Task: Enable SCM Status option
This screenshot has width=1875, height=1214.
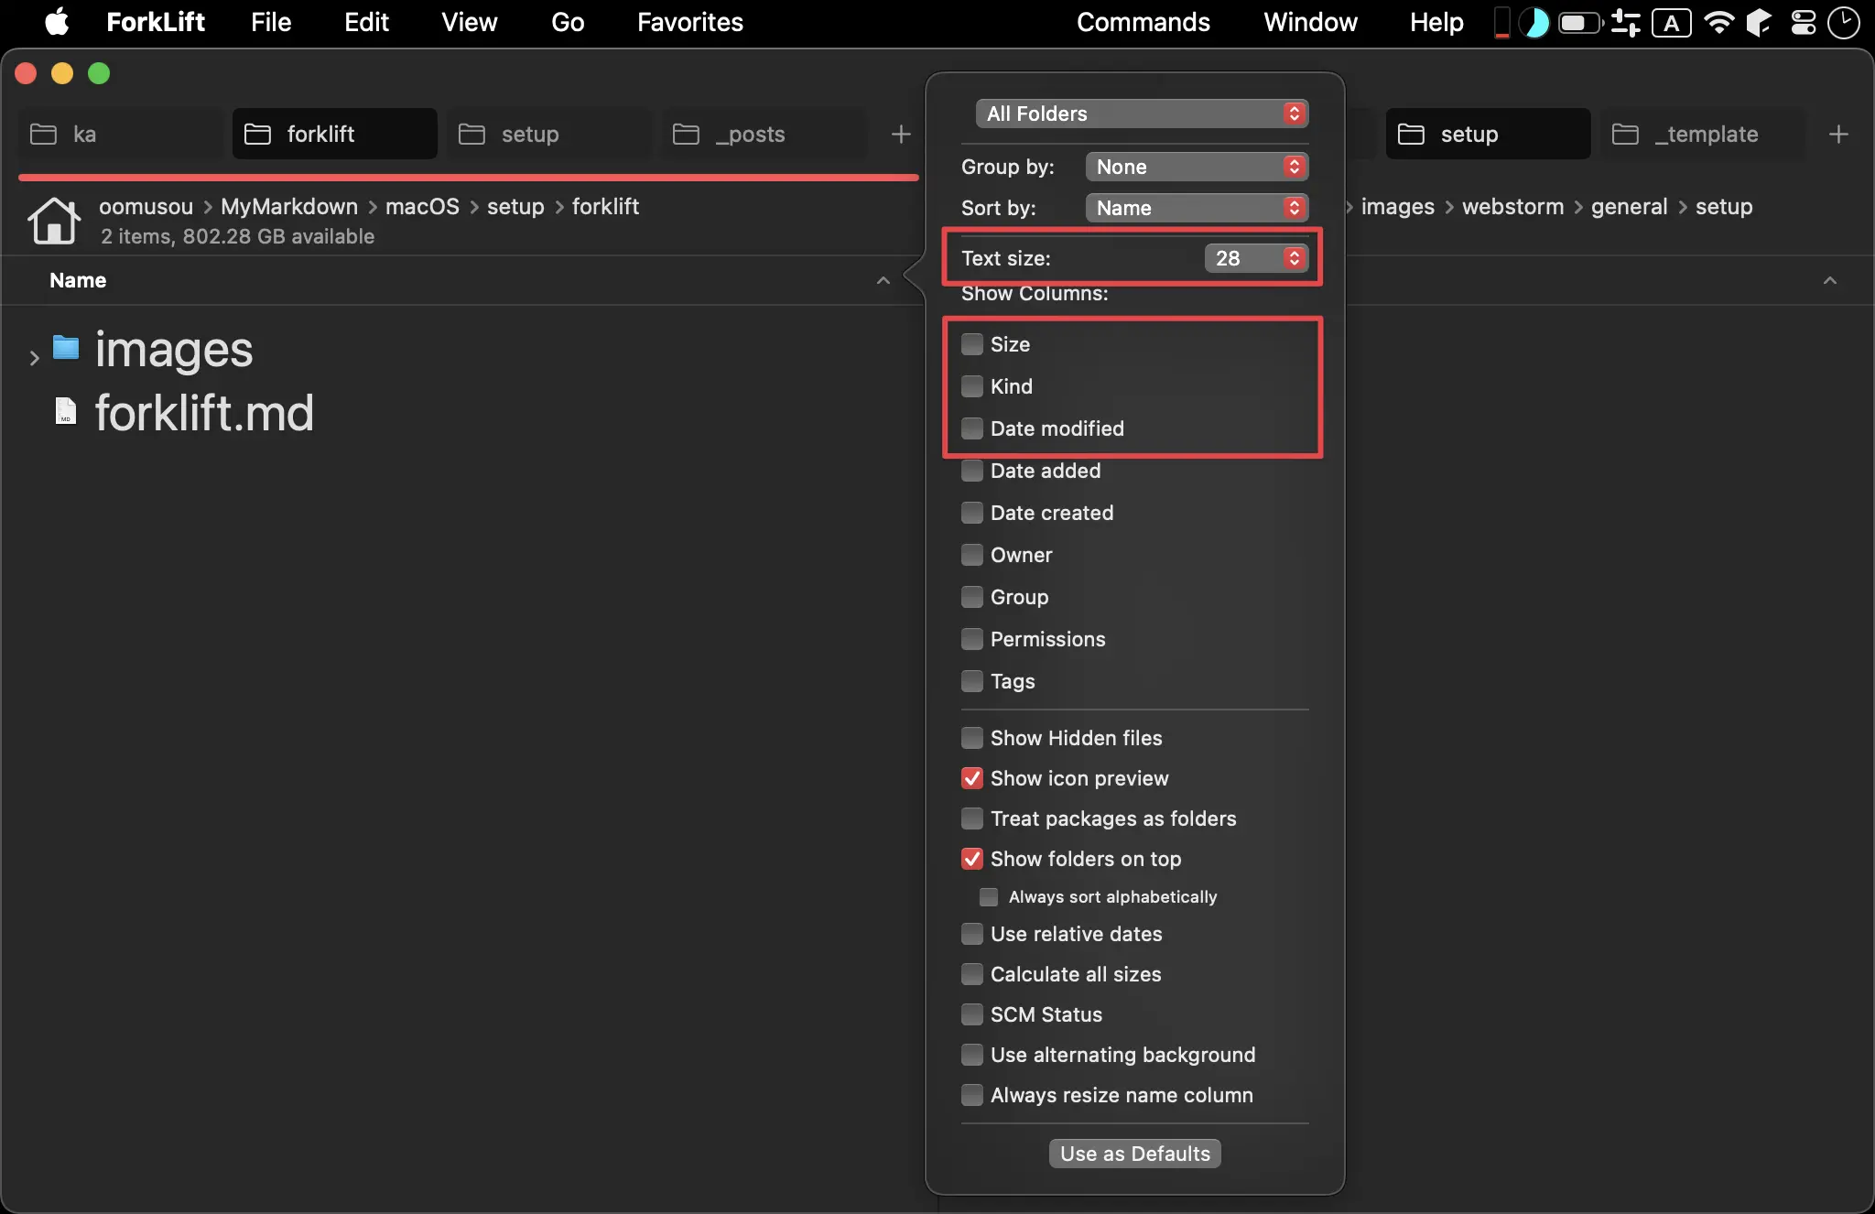Action: 972,1014
